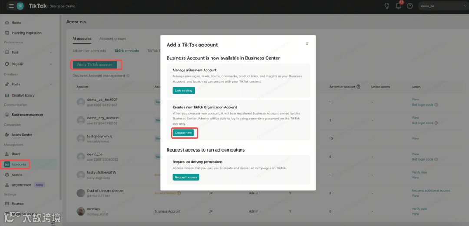Switch to the All accounts tab

click(x=82, y=39)
